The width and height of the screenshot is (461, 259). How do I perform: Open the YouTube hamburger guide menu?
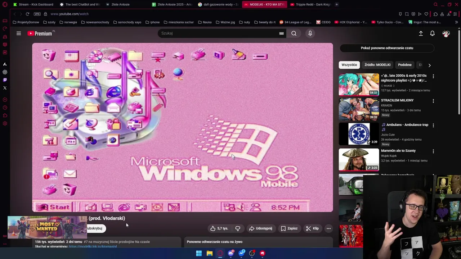tap(19, 33)
